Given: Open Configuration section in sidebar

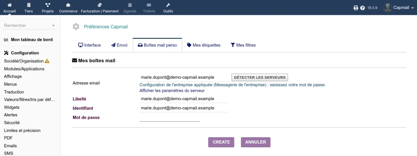Looking at the screenshot, I should [x=25, y=53].
